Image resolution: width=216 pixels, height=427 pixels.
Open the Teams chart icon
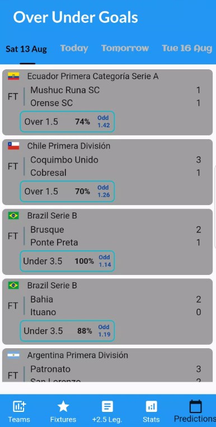(20, 407)
